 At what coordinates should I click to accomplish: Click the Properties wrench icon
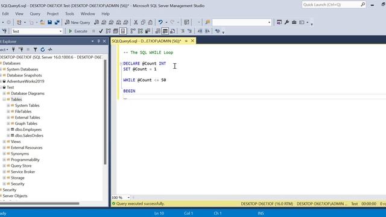pyautogui.click(x=286, y=22)
